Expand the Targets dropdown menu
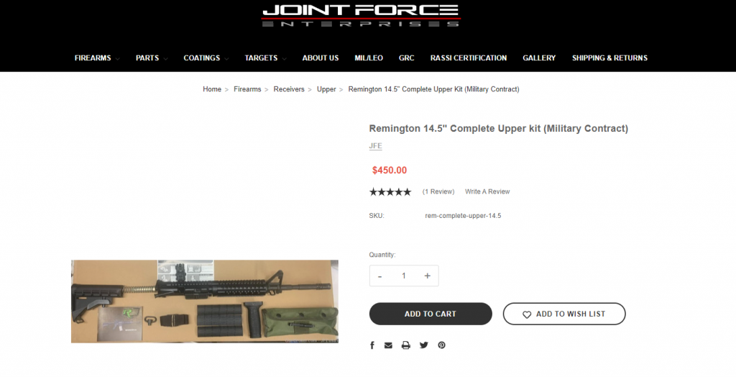Viewport: 736px width, 377px height. click(x=265, y=58)
